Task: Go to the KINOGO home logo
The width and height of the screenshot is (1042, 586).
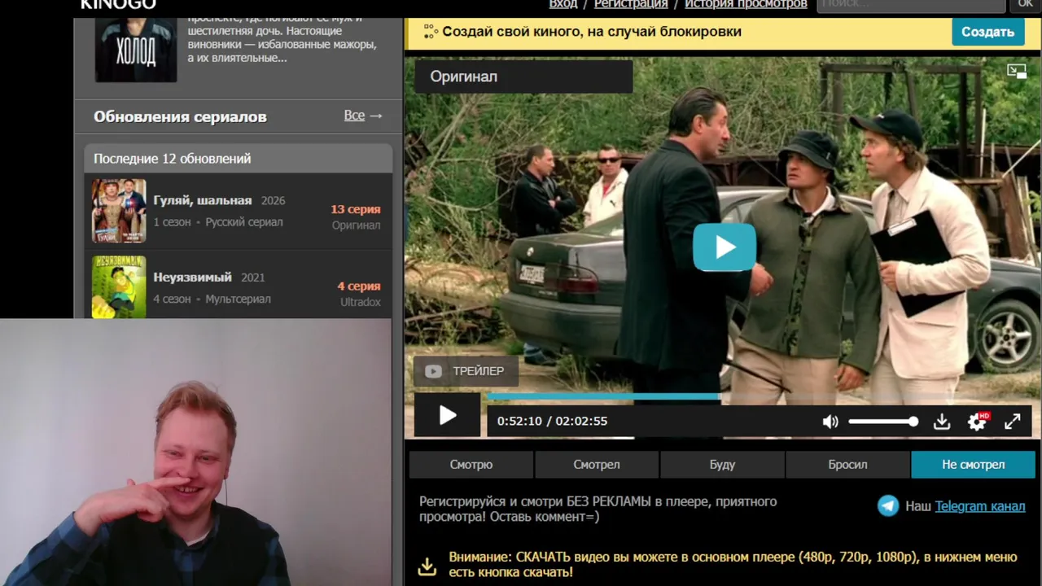Action: 118,4
